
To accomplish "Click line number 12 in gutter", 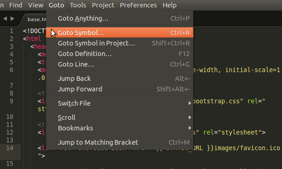I will tap(10, 132).
